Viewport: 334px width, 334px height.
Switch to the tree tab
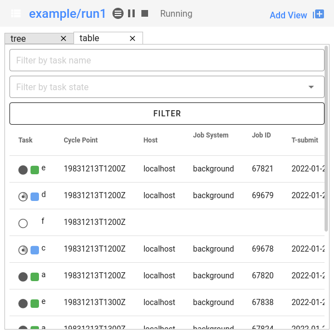coord(18,38)
